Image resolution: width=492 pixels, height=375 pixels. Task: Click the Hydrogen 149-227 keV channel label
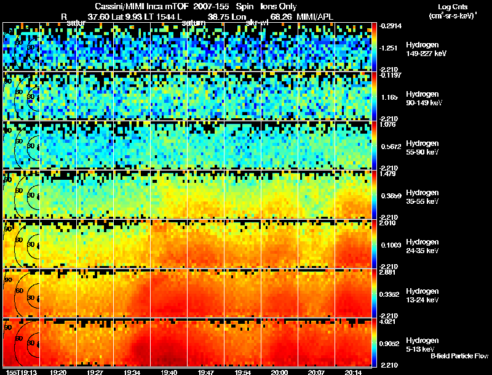point(426,49)
